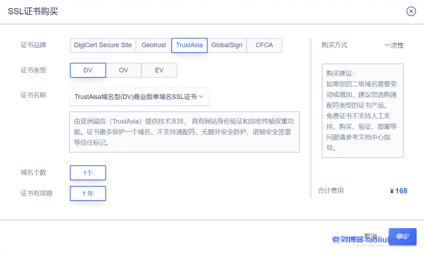The width and height of the screenshot is (424, 253).
Task: Select the TrustAsia certificate brand
Action: tap(189, 45)
